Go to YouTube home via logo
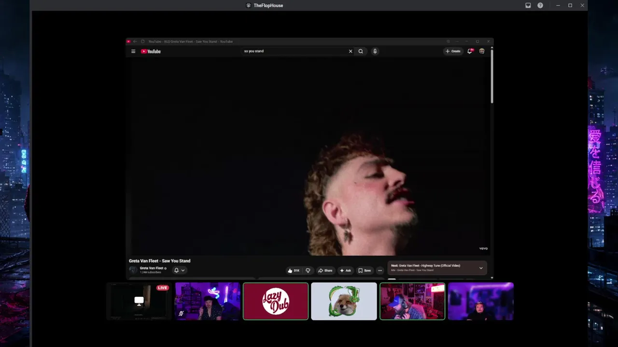 [x=151, y=51]
